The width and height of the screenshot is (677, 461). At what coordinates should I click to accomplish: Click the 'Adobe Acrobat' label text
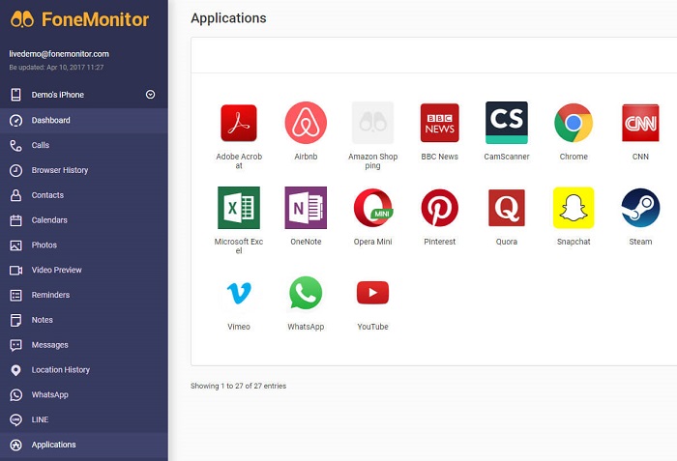point(239,161)
